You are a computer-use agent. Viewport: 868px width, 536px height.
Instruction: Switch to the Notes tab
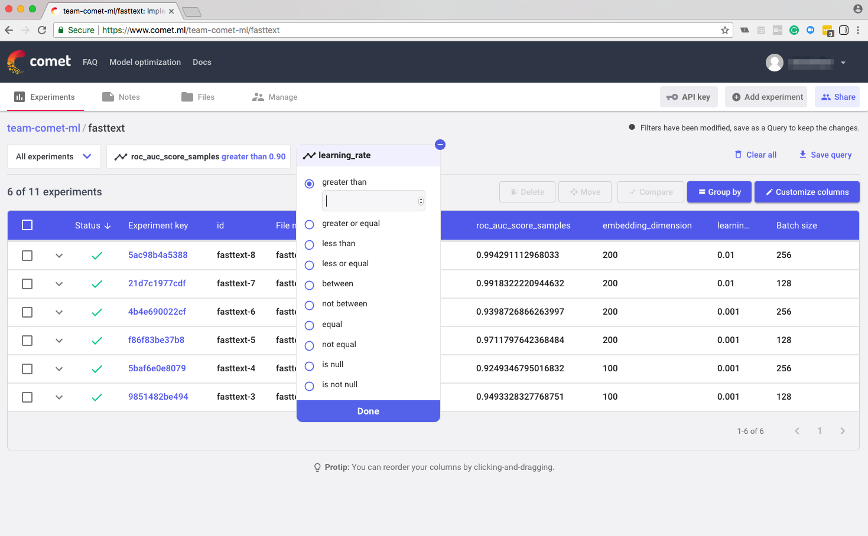click(x=129, y=96)
